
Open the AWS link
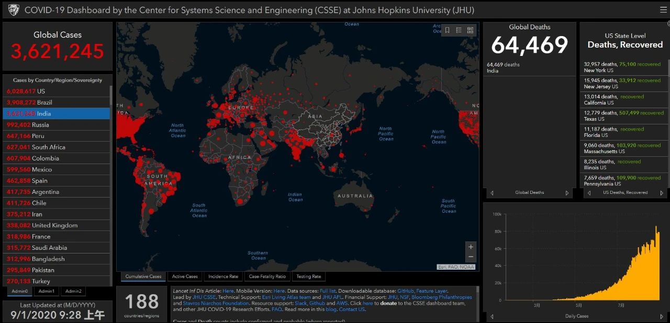coord(342,304)
